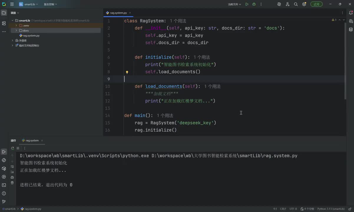Open the 当前文件 run configuration dropdown
Viewport: 354px width, 212px height.
click(x=234, y=4)
